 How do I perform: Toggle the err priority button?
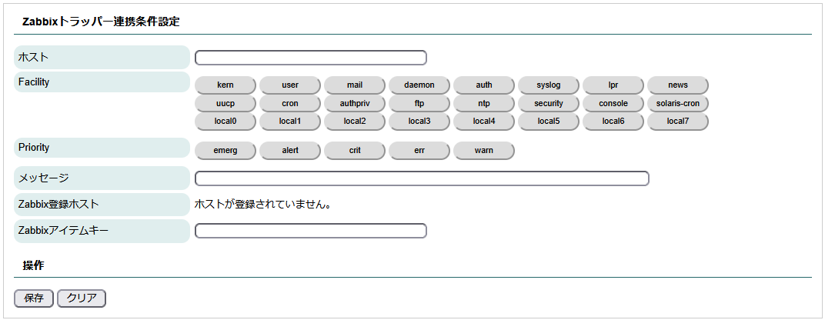(419, 151)
